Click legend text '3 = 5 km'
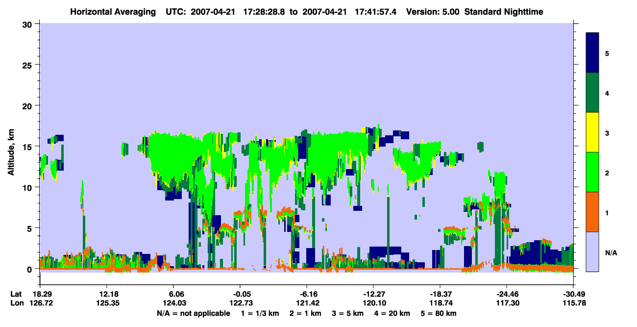Image resolution: width=637 pixels, height=327 pixels. tap(348, 313)
